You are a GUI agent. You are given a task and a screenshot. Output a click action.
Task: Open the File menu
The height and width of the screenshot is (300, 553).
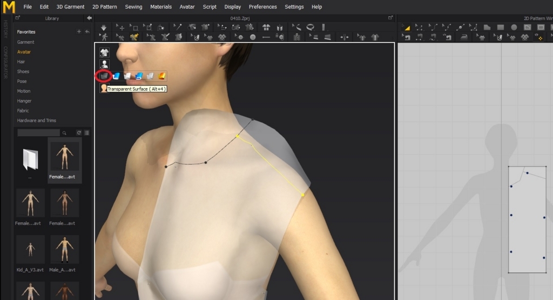point(28,6)
